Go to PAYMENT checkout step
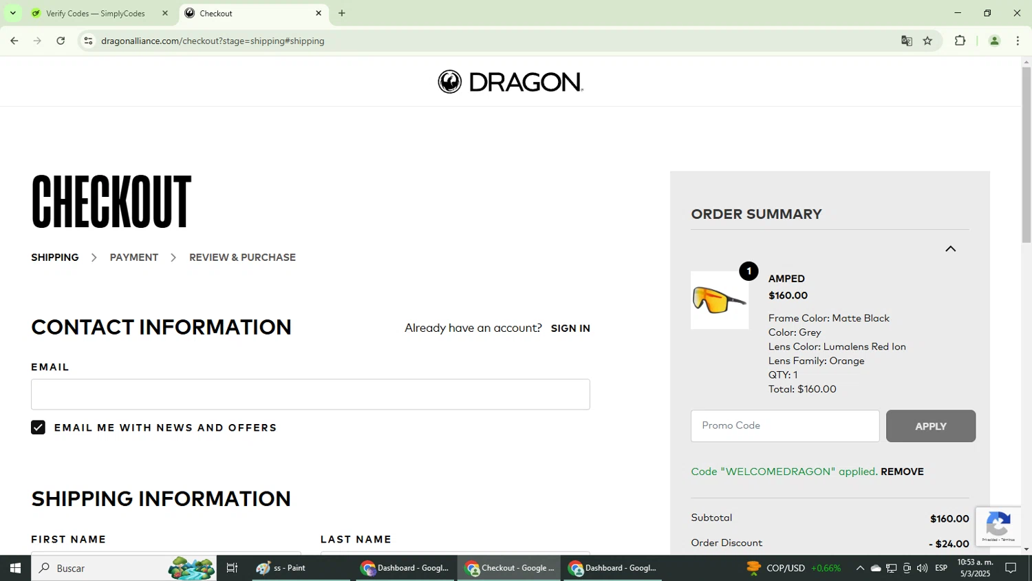1032x581 pixels. (134, 257)
